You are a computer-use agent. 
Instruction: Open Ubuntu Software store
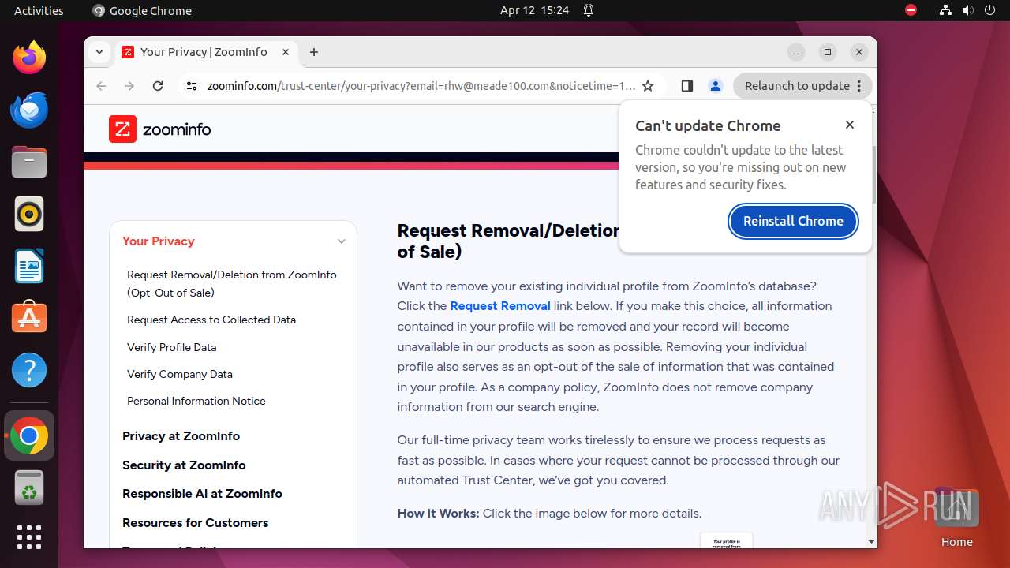[x=29, y=318]
